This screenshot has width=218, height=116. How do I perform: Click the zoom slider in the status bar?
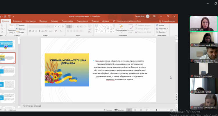[157, 110]
